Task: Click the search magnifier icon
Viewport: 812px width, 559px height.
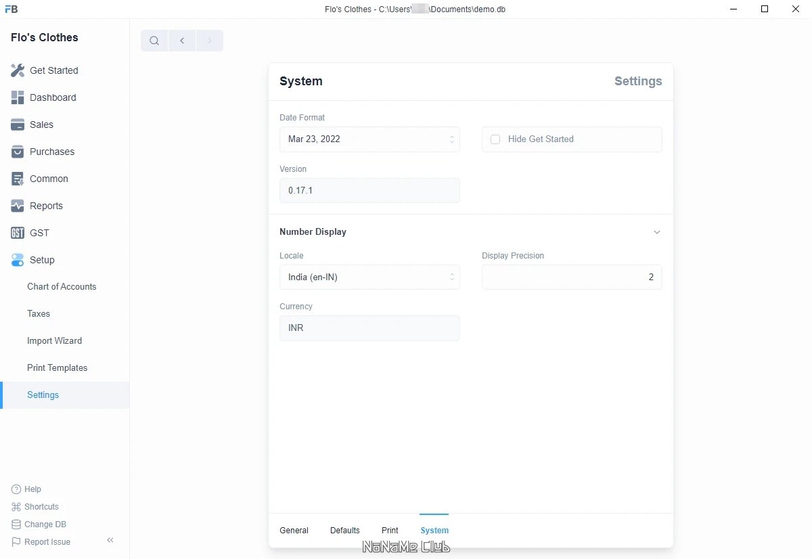Action: tap(154, 41)
